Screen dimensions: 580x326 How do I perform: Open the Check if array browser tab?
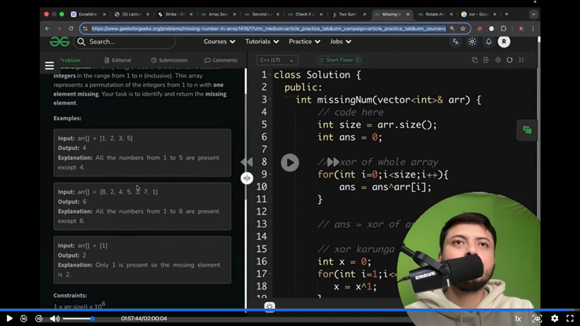(306, 14)
